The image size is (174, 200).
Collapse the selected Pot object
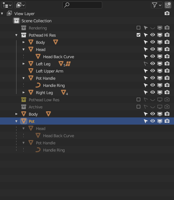(16, 121)
